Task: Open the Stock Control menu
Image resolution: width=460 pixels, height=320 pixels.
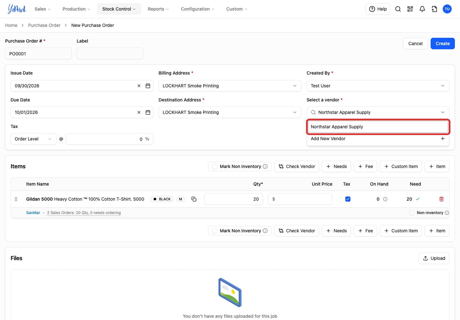Action: click(119, 9)
